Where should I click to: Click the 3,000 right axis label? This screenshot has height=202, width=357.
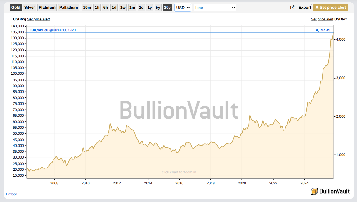pyautogui.click(x=341, y=78)
